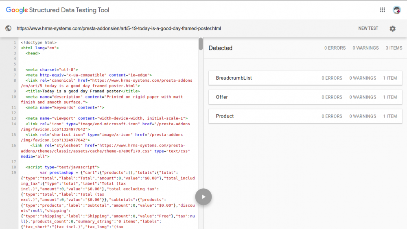This screenshot has height=229, width=407.
Task: Click the tested URL field
Action: [x=118, y=28]
